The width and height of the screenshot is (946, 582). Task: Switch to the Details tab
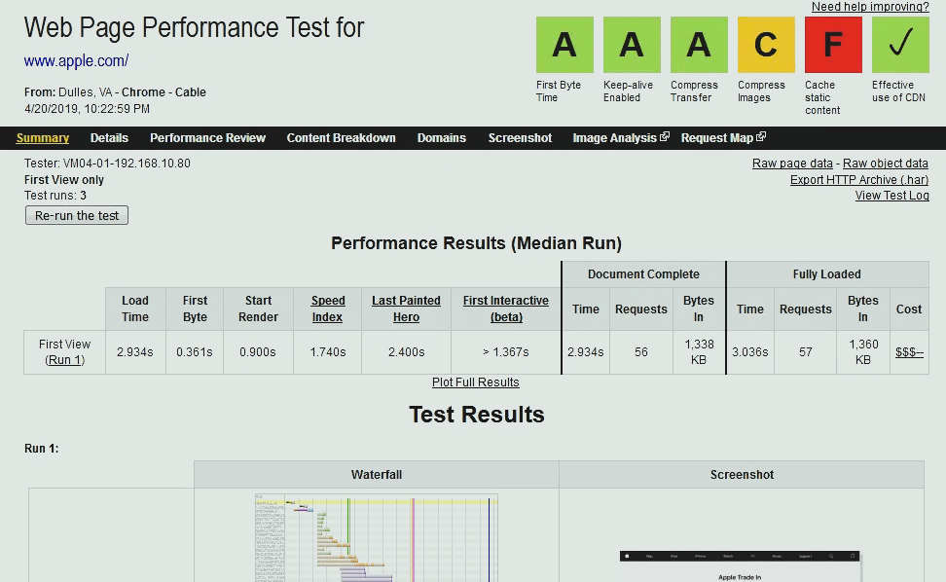109,137
